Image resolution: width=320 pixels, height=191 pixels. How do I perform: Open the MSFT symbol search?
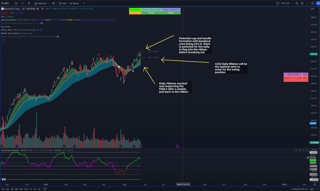pyautogui.click(x=6, y=3)
